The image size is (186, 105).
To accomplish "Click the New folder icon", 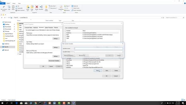I will tap(46, 7).
